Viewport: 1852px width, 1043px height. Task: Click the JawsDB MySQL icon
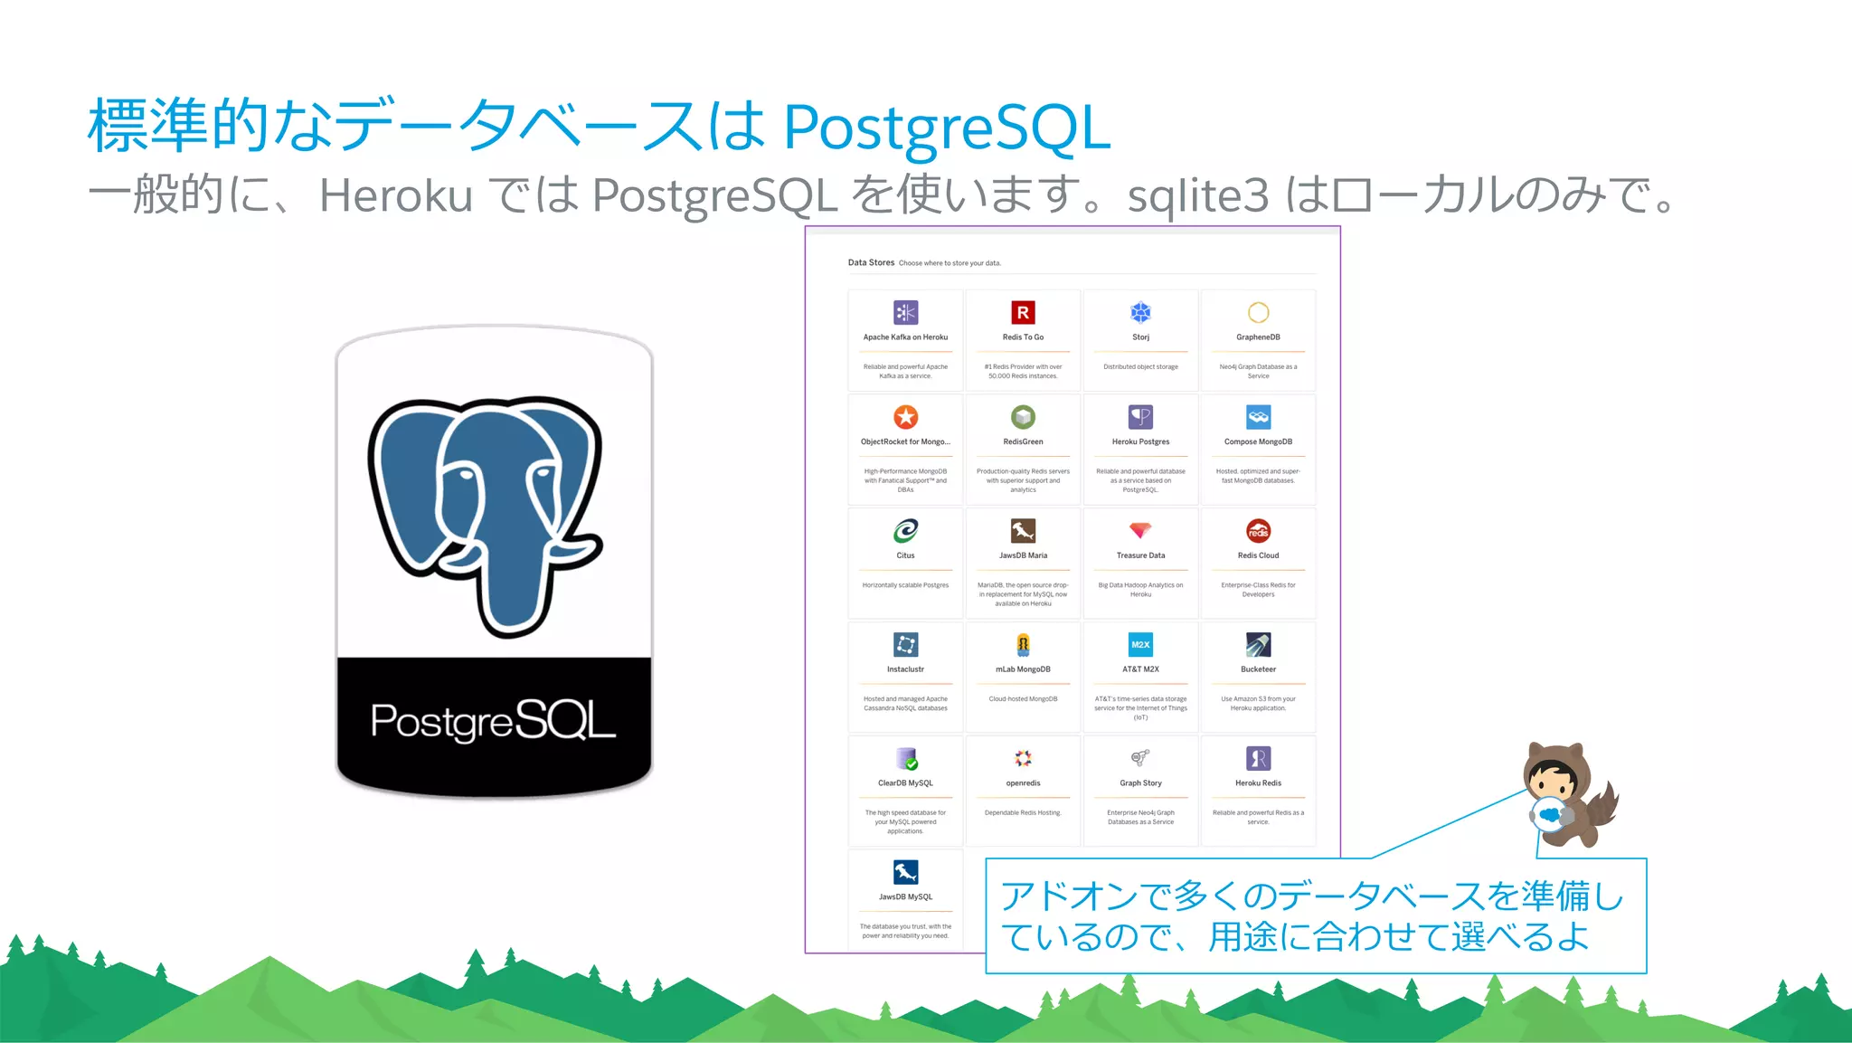905,872
